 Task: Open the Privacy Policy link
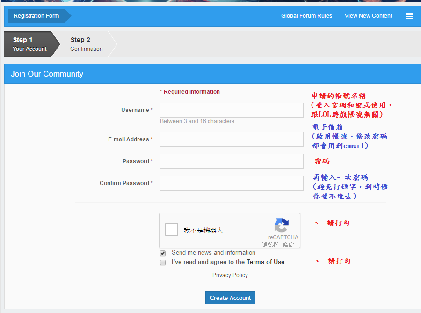point(230,275)
